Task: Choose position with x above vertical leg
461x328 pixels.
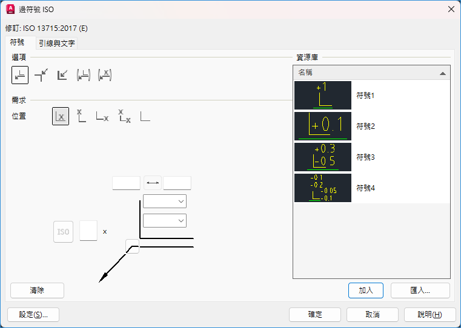Action: pos(81,116)
